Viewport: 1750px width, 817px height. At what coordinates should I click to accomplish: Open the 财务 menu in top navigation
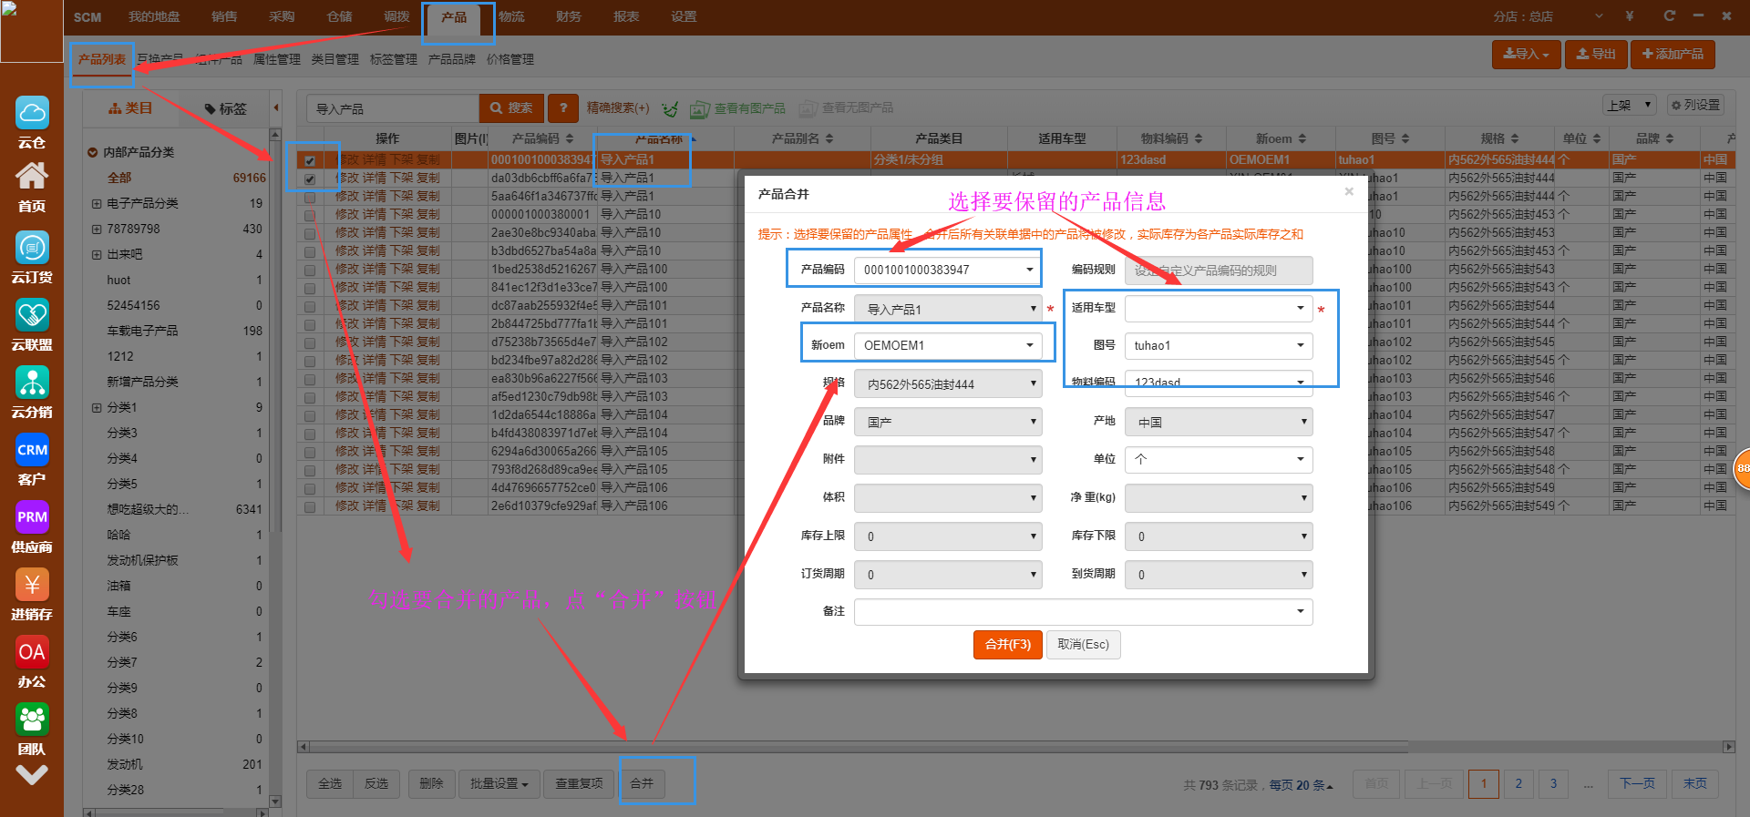coord(568,16)
